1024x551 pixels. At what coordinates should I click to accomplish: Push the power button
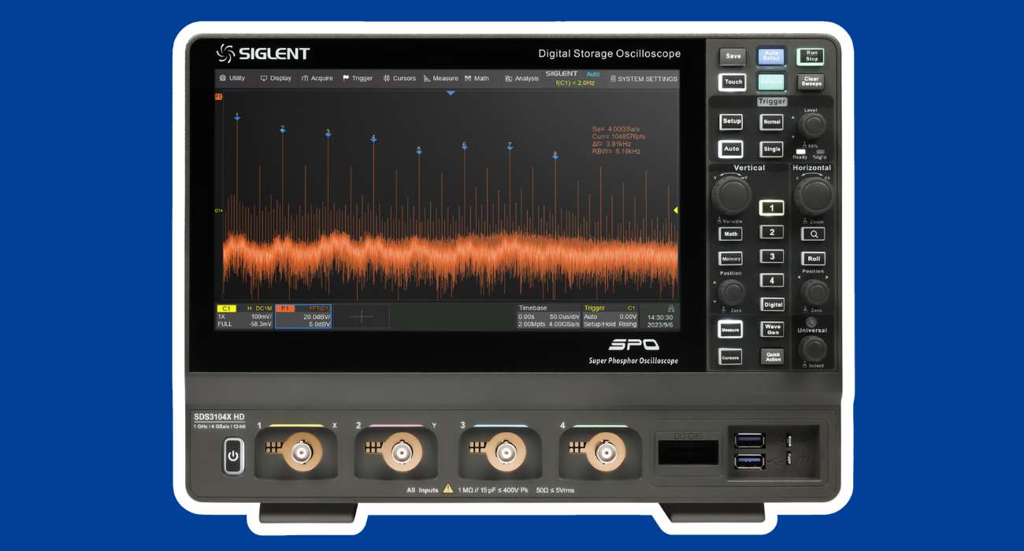click(233, 456)
